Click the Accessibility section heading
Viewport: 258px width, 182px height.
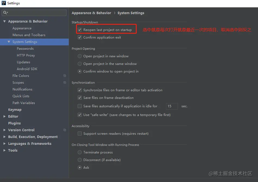(x=80, y=126)
